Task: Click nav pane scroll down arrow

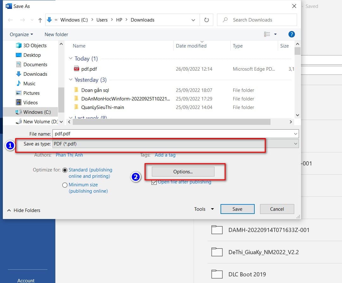Action: click(x=61, y=122)
